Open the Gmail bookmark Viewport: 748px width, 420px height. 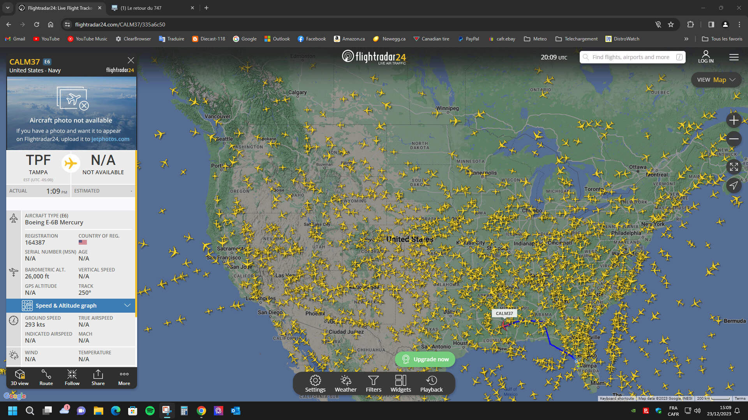(x=15, y=39)
